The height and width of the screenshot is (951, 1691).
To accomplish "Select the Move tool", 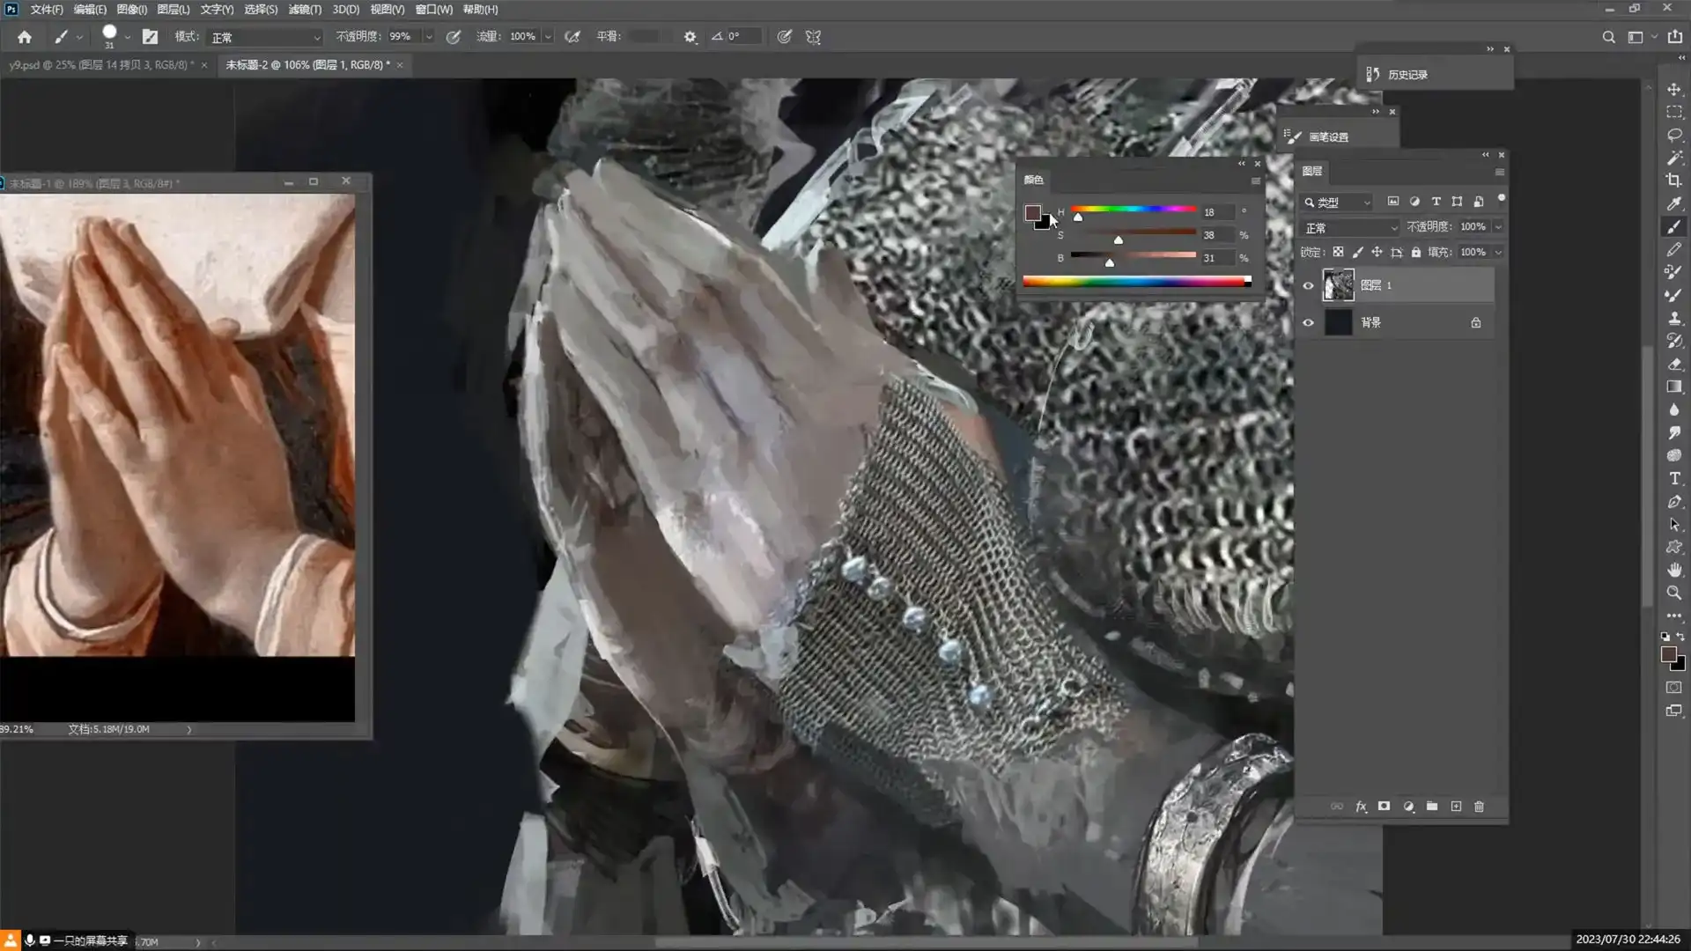I will tap(1673, 90).
